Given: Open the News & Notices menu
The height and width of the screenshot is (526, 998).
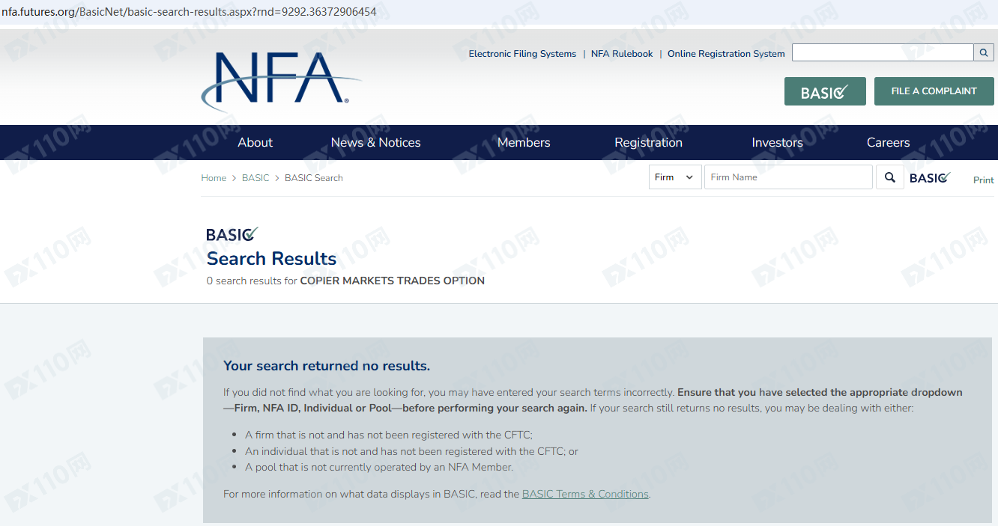Looking at the screenshot, I should pyautogui.click(x=375, y=142).
